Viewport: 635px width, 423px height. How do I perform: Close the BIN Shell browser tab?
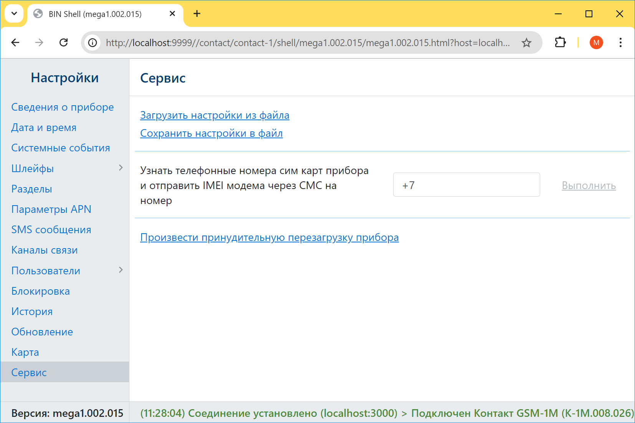tap(172, 14)
